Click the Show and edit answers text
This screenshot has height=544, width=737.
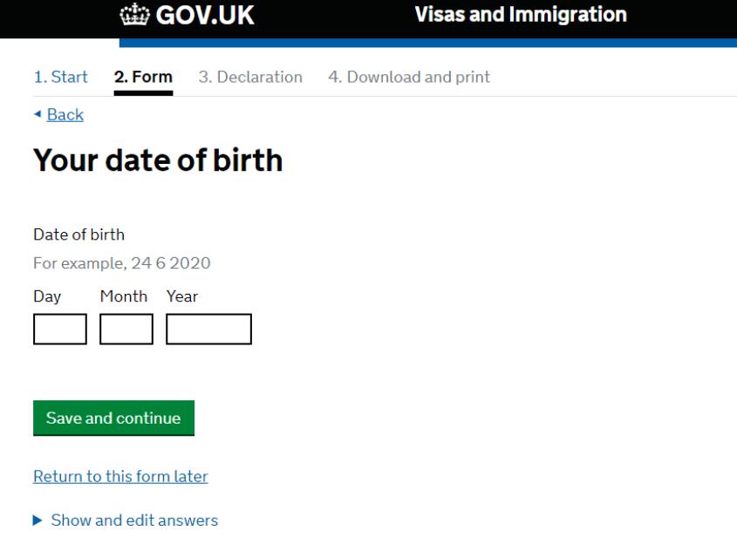tap(134, 520)
